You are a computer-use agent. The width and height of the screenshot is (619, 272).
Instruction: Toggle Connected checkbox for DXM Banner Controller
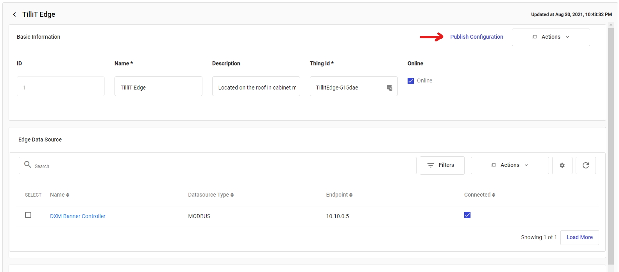[x=467, y=215]
